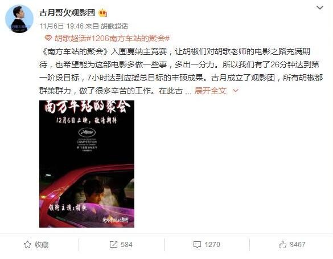The image size is (333, 259).
Task: Open the #1206南方车站的聚会# hashtag topic
Action: [x=128, y=38]
